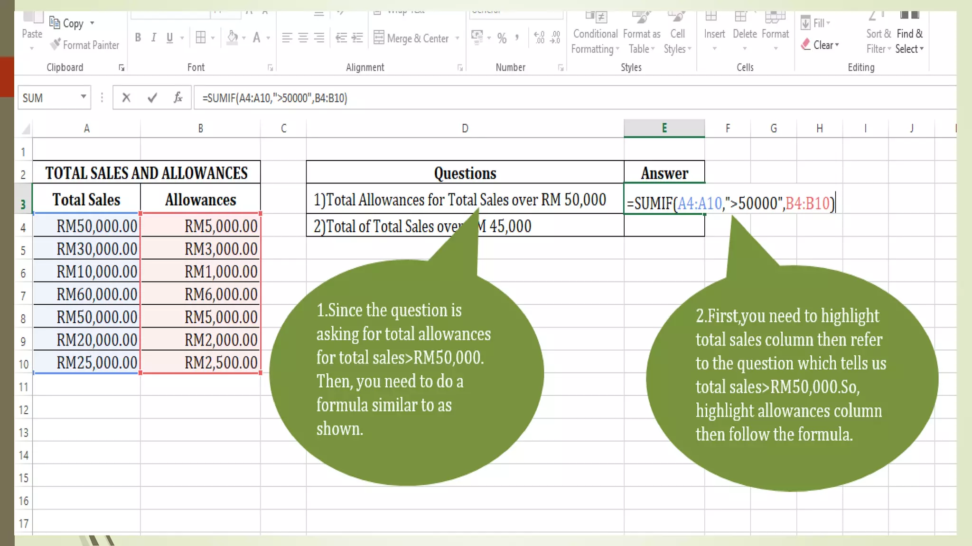Click the Total Sales header cell
The image size is (972, 546).
click(x=86, y=200)
